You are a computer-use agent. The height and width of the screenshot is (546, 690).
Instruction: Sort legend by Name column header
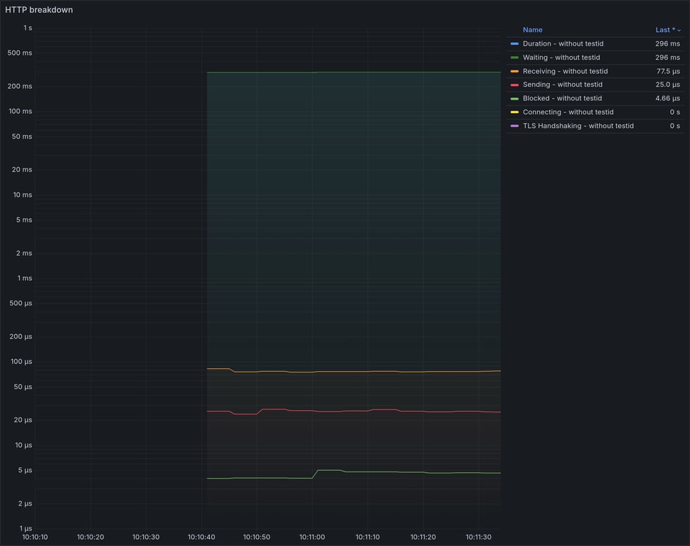point(533,30)
